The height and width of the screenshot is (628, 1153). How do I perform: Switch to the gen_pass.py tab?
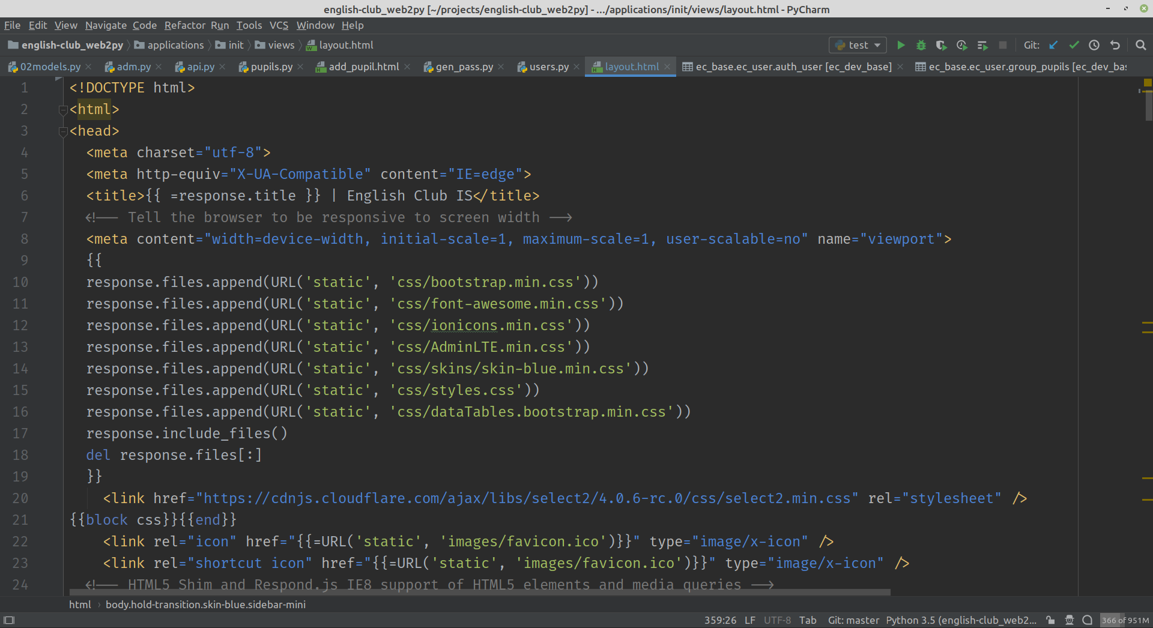464,67
